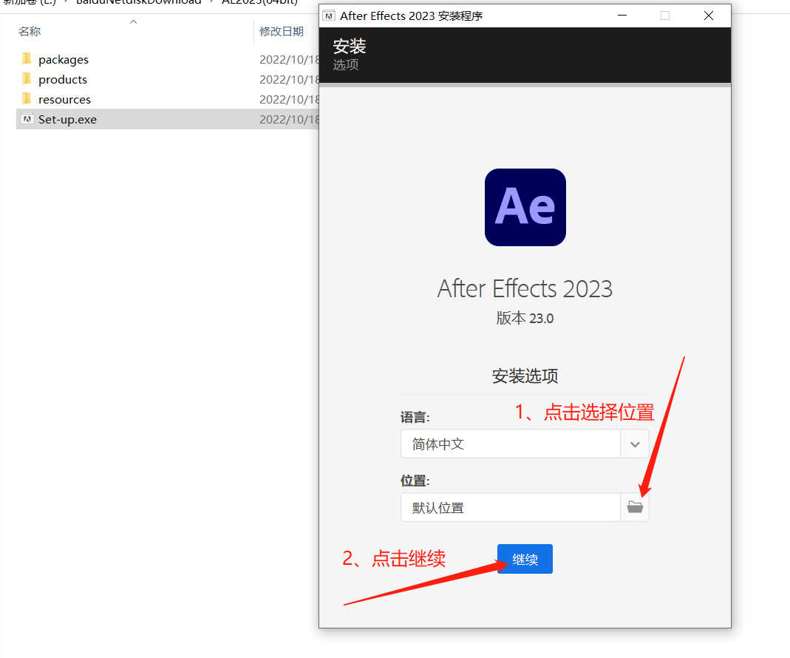Click the 选项 label under 安装
Image resolution: width=790 pixels, height=658 pixels.
pyautogui.click(x=346, y=65)
